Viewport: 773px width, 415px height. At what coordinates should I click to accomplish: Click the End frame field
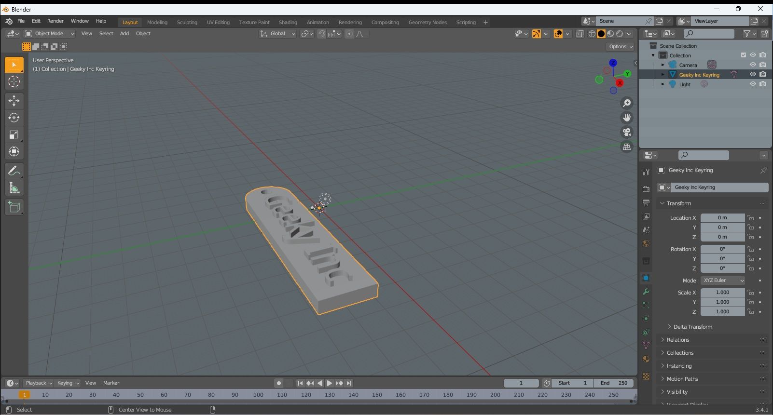614,383
